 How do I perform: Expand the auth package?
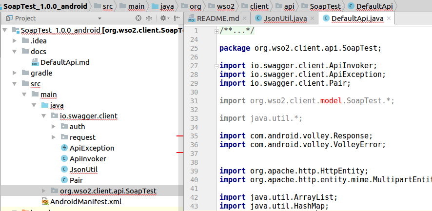tap(54, 127)
